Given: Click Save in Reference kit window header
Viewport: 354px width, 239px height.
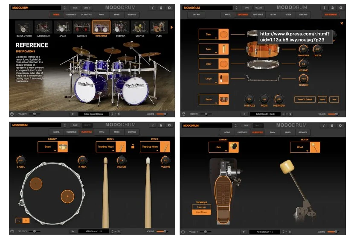Looking at the screenshot, I should tap(75, 8).
